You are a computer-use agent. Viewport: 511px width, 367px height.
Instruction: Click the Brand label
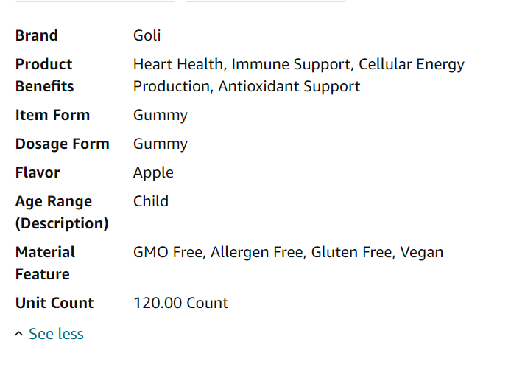(x=36, y=35)
